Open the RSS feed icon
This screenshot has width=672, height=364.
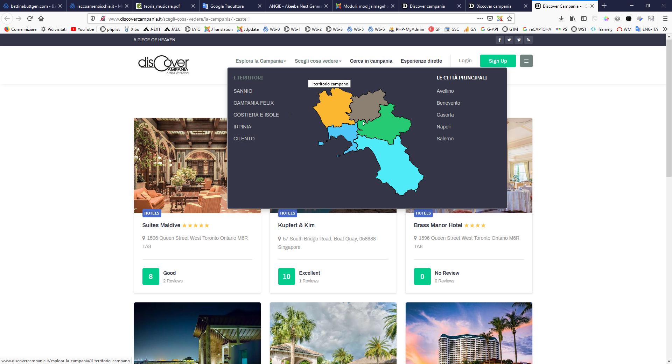(528, 40)
